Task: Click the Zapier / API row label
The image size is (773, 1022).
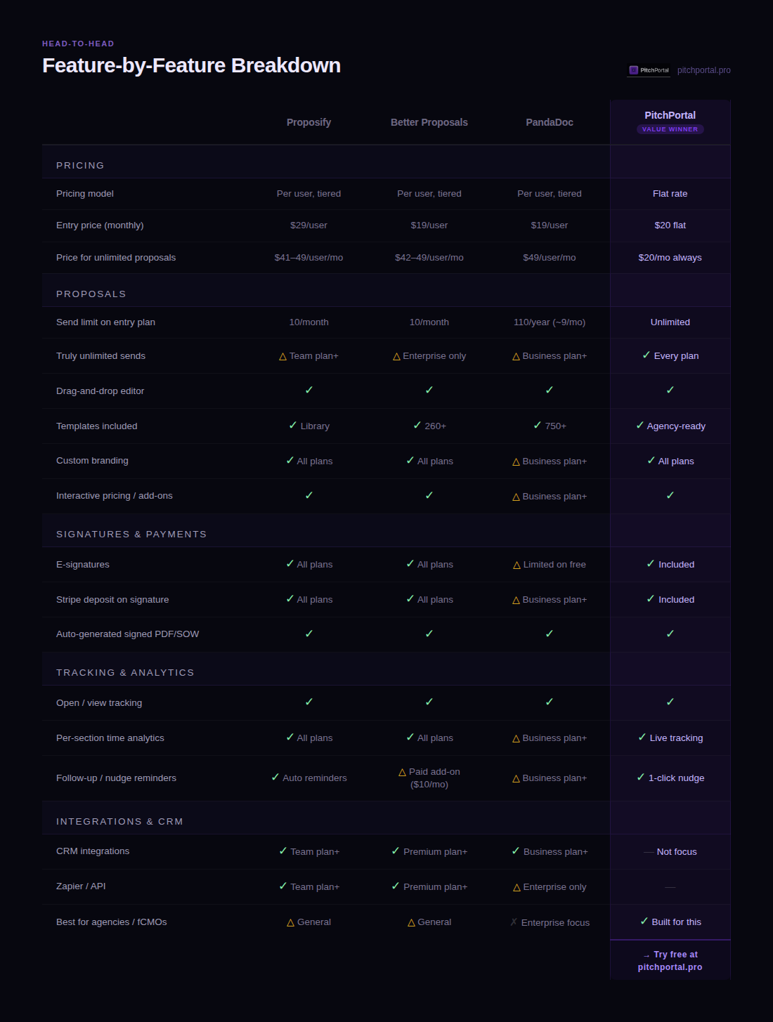Action: (x=81, y=886)
